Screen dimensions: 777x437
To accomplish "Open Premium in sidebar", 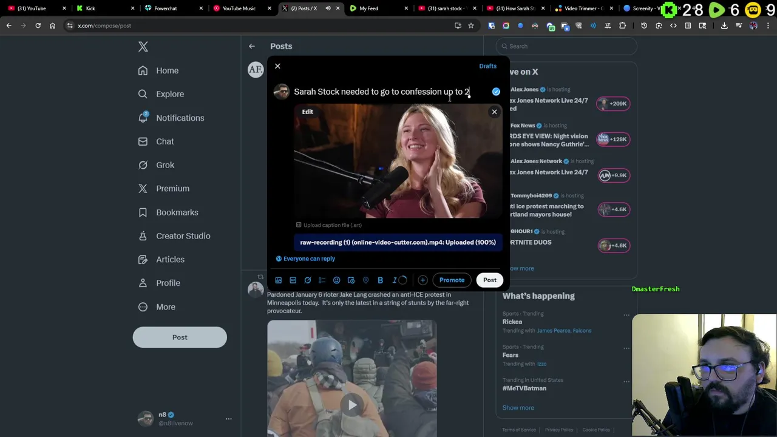I will pyautogui.click(x=164, y=189).
